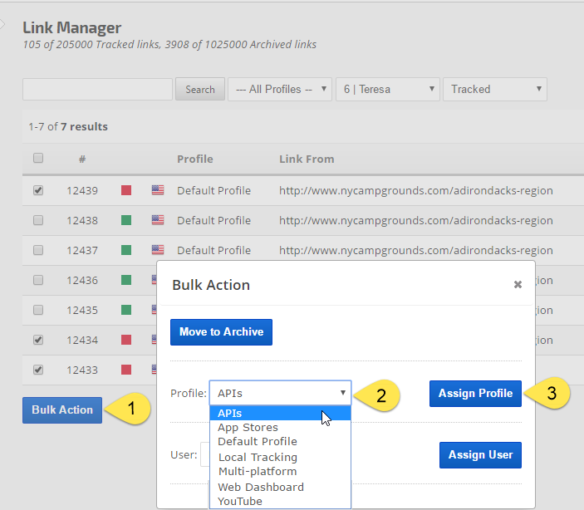The height and width of the screenshot is (510, 584).
Task: Uncheck the checkbox for link 12439
Action: [x=38, y=191]
